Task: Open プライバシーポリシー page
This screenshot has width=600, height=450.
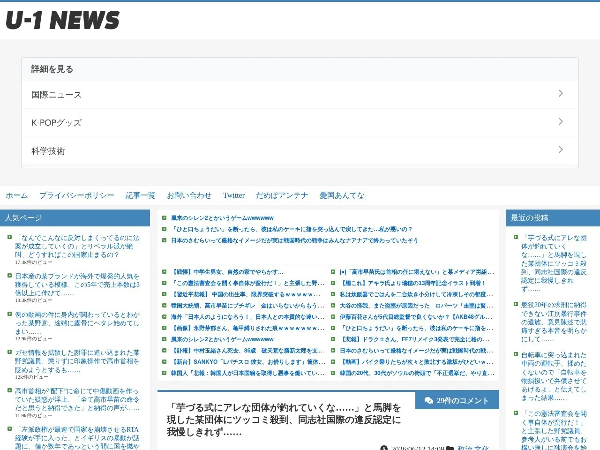Action: (77, 195)
